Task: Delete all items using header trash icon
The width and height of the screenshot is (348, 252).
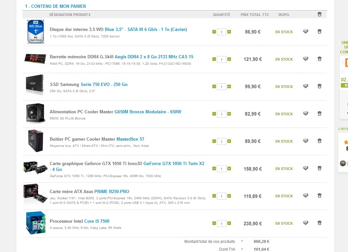Action: (319, 14)
